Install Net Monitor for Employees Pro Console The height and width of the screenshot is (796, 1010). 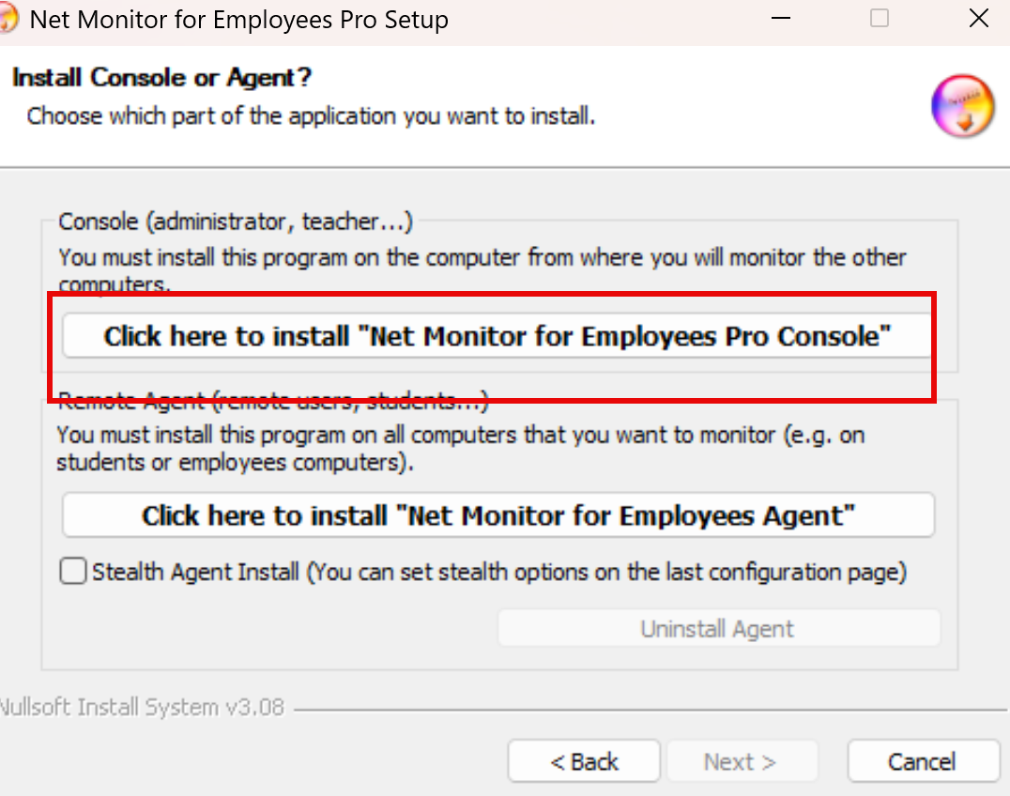497,336
